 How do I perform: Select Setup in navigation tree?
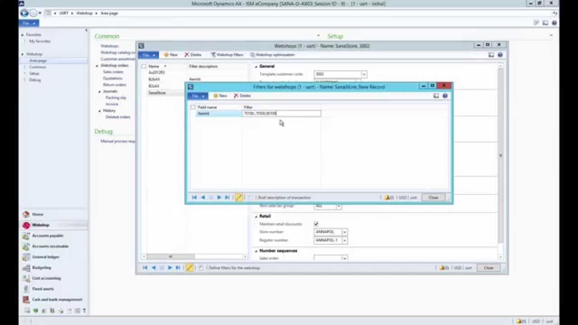pyautogui.click(x=34, y=73)
